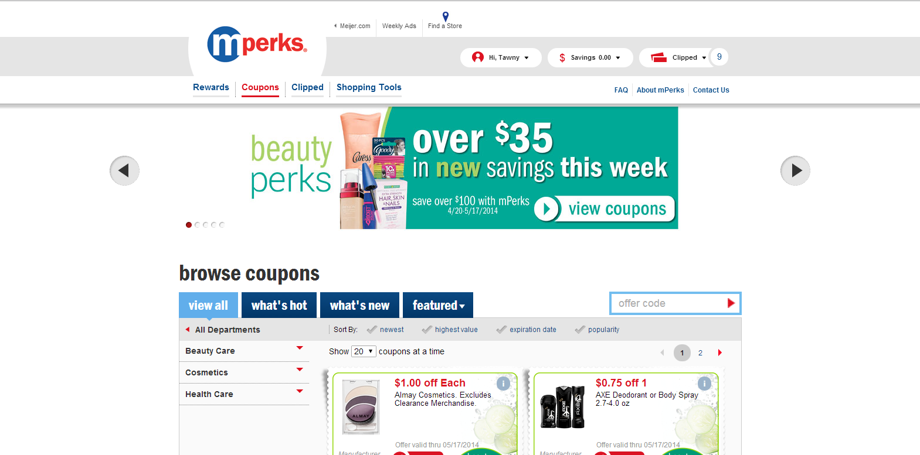Open the Contact Us link
The image size is (920, 455).
(711, 90)
